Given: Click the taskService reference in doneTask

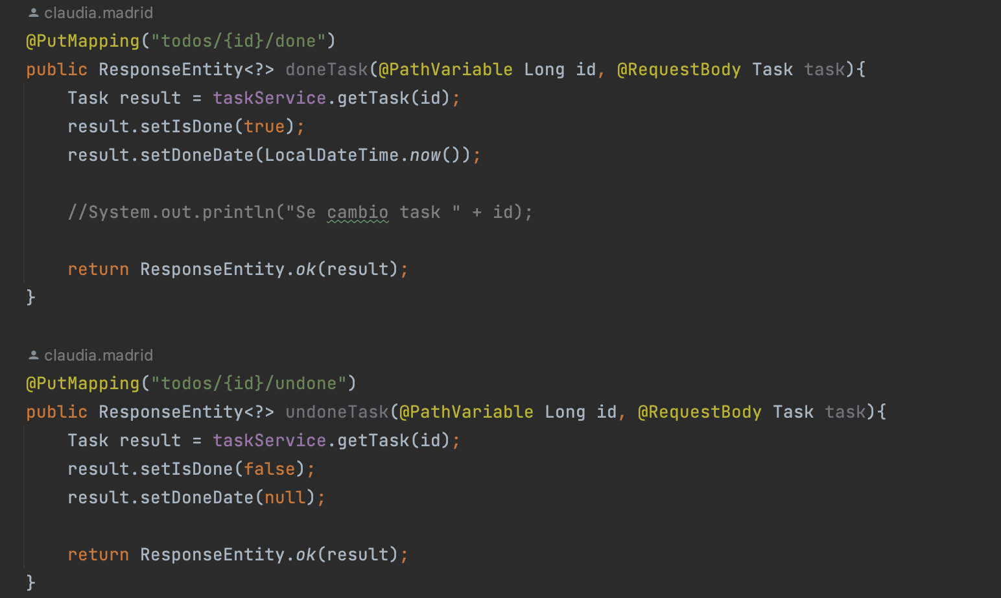Looking at the screenshot, I should point(269,97).
